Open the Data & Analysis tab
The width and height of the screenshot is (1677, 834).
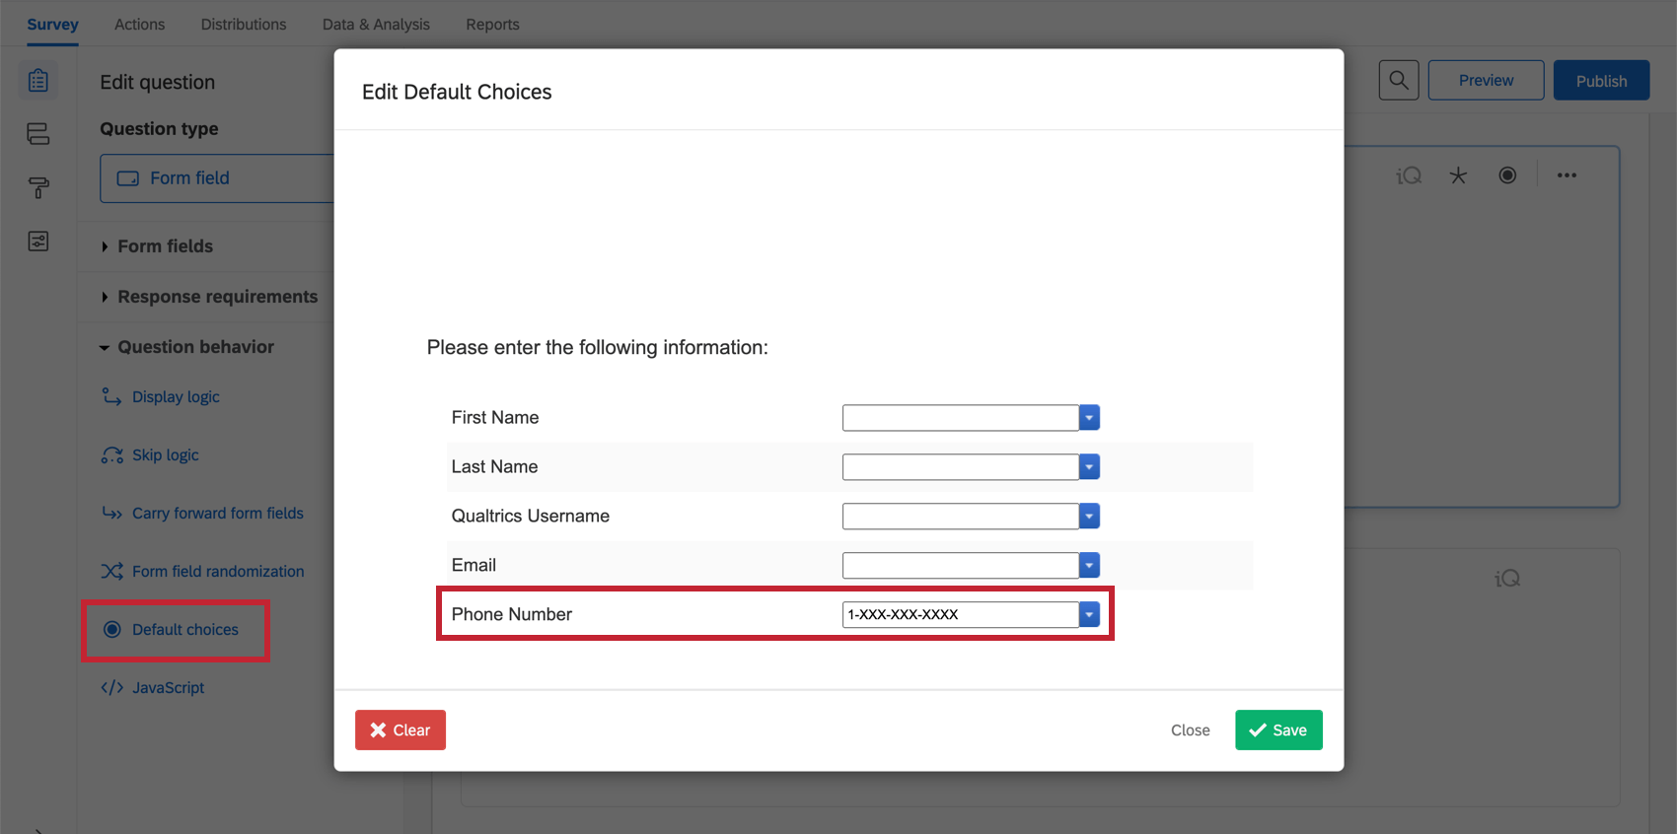376,25
